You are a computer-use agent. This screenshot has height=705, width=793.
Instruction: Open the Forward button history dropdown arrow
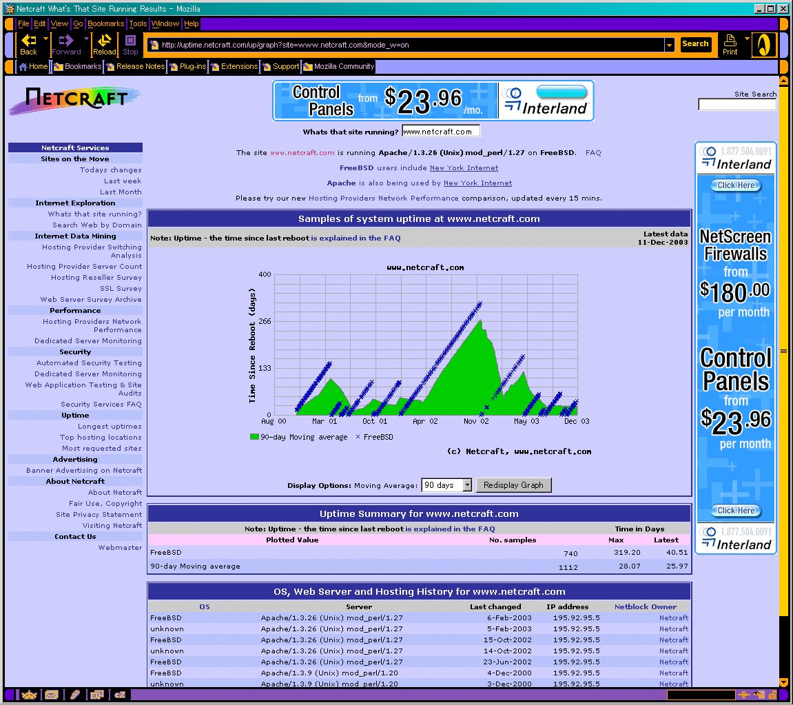click(86, 39)
